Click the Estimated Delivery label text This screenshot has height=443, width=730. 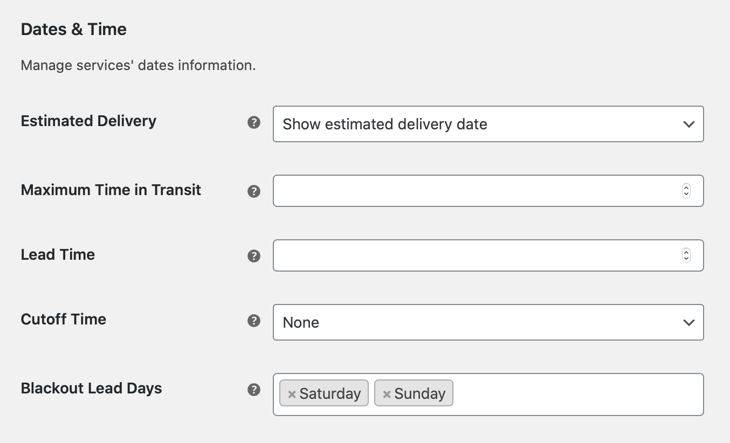coord(88,121)
